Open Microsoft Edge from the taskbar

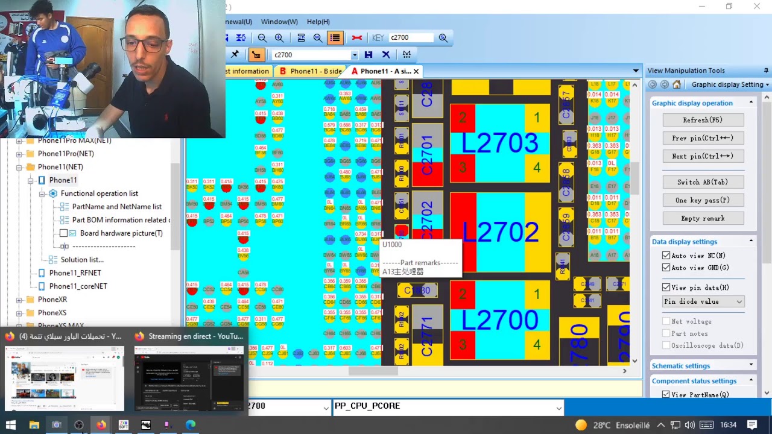click(x=191, y=425)
